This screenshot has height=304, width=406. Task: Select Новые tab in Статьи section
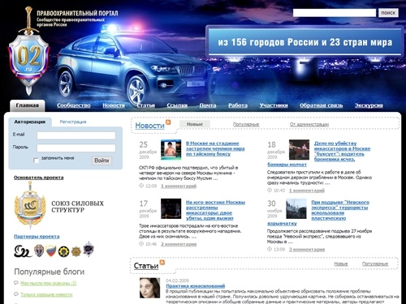(x=341, y=263)
